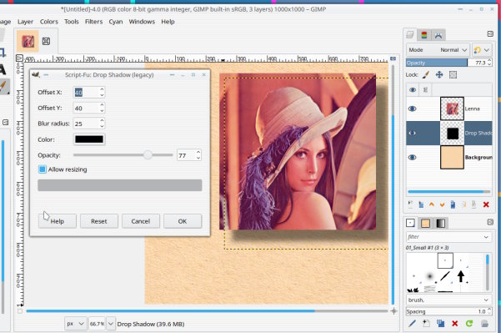Viewport: 501px width, 333px height.
Task: Open the Tools menu
Action: (71, 22)
